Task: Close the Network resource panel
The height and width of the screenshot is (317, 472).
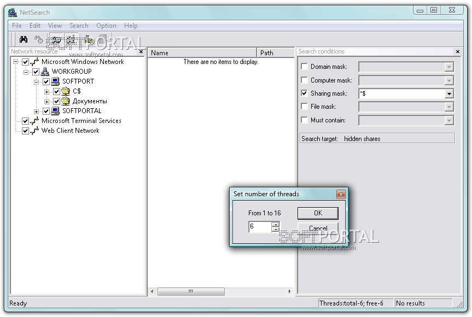Action: coord(141,52)
